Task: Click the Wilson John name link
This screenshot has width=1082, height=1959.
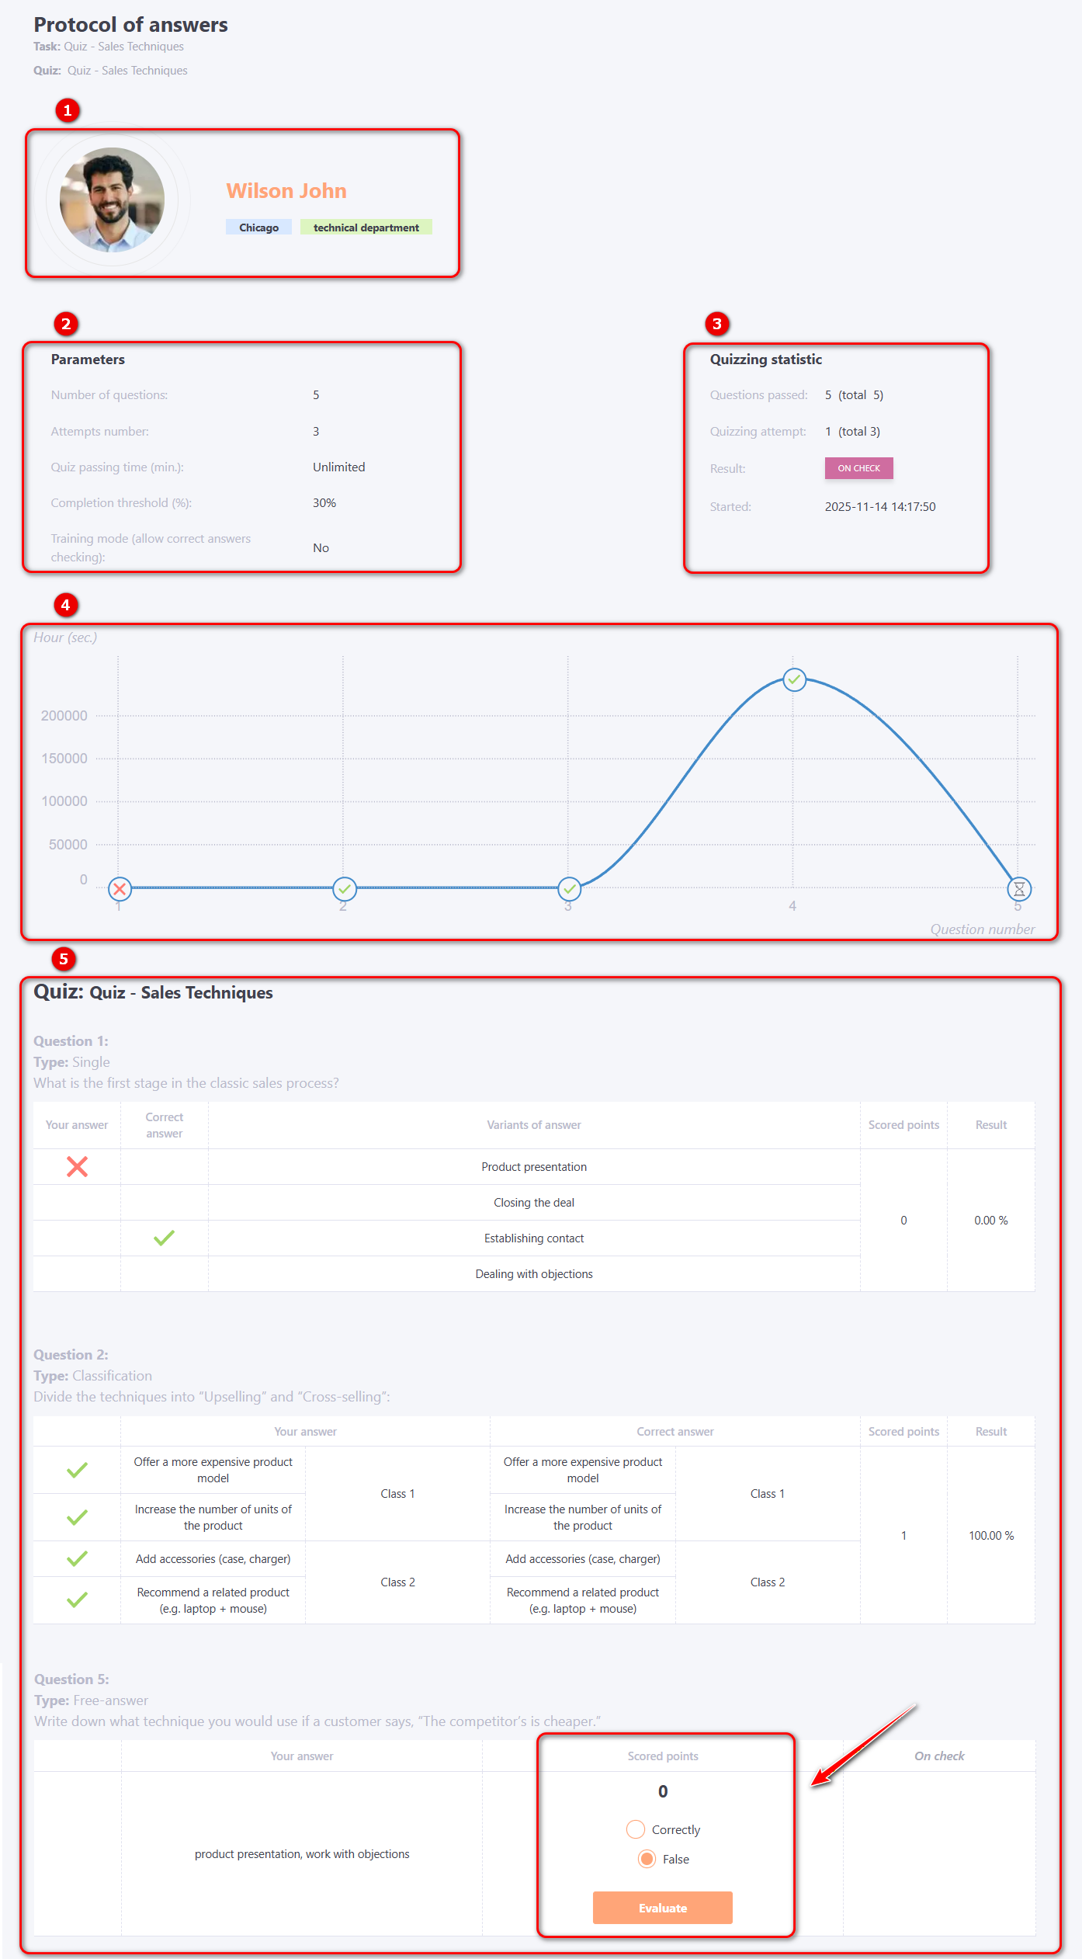Action: pos(286,191)
